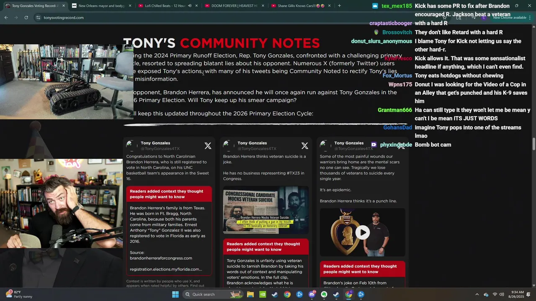Go back with the browser back arrow
Screen dimensions: 536x301
pos(6,18)
